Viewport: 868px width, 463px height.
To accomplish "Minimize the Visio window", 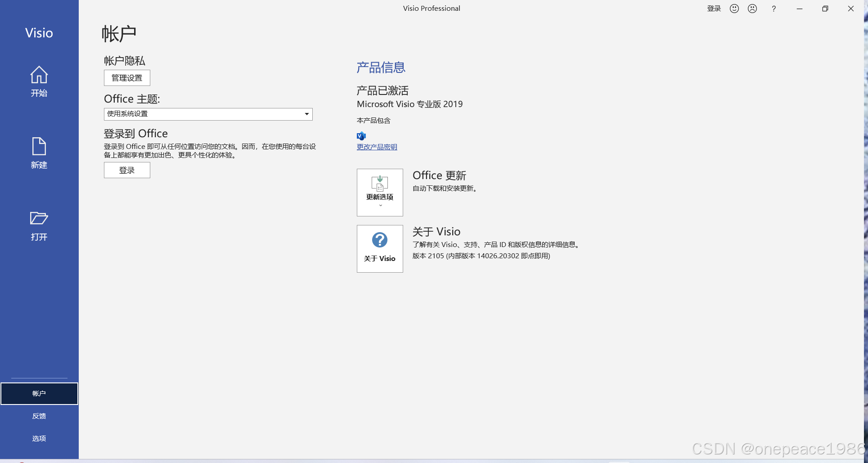I will click(800, 9).
